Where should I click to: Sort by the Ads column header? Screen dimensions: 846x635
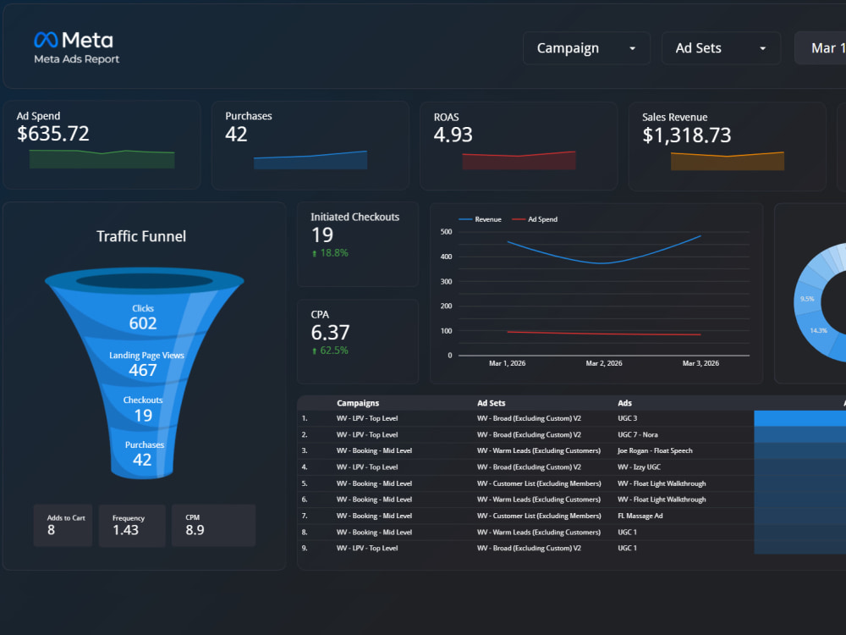tap(624, 403)
